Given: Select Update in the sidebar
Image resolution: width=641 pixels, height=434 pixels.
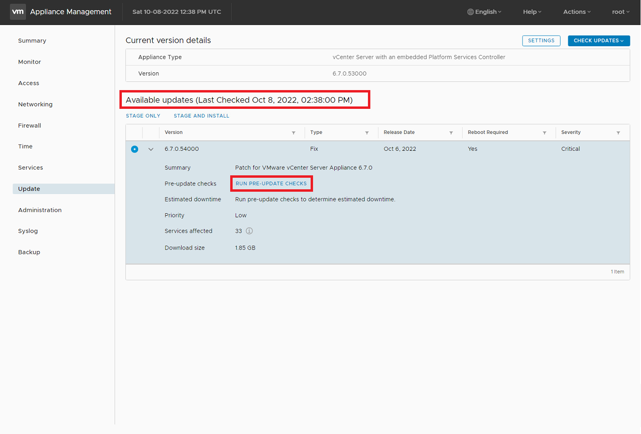Looking at the screenshot, I should coord(64,189).
